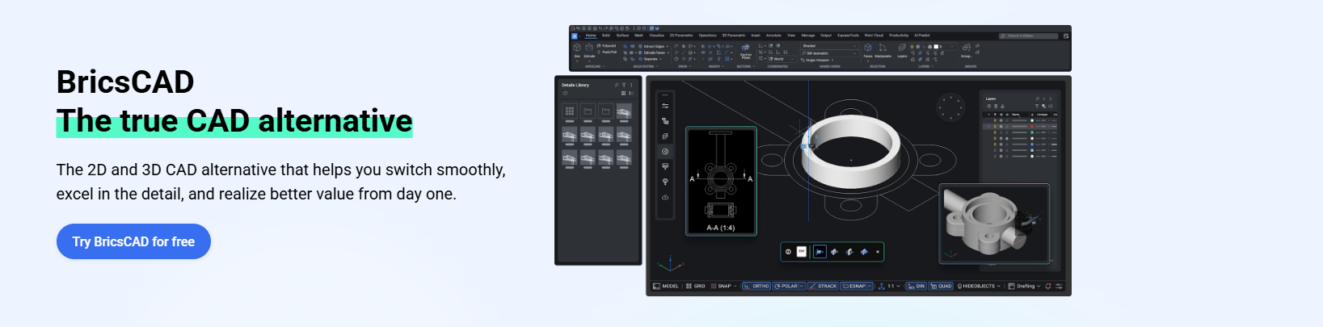
Task: Open the ESNAP options arrow
Action: [870, 286]
